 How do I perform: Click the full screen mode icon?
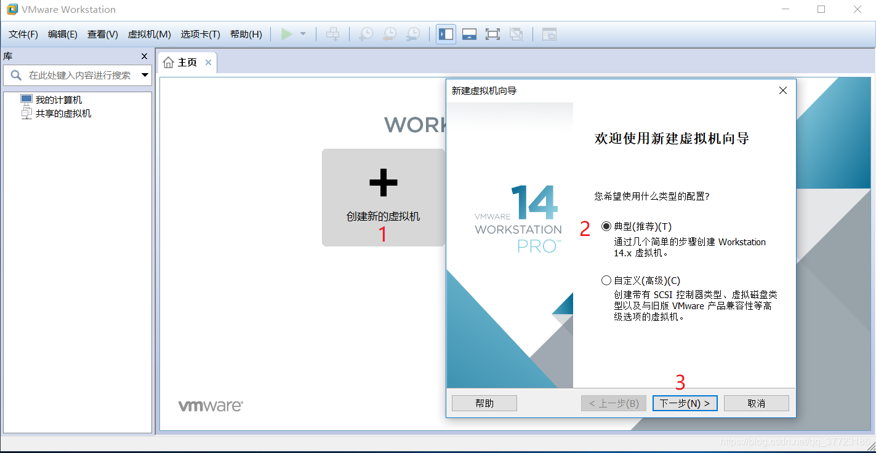(x=492, y=34)
